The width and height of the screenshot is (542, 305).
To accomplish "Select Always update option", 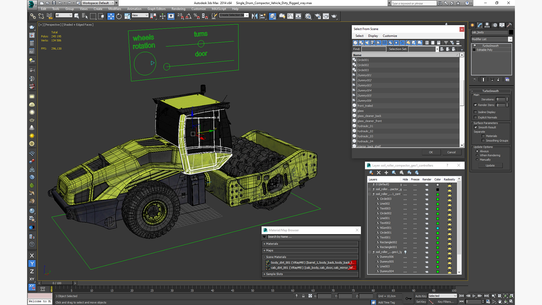I will click(x=477, y=151).
